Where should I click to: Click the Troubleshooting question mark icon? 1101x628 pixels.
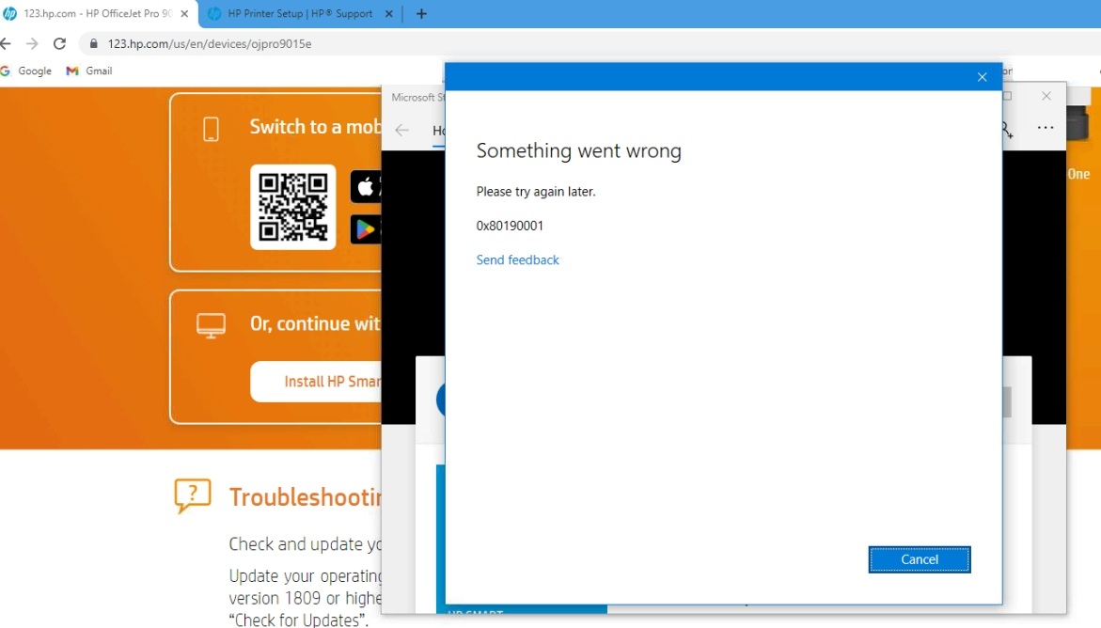pyautogui.click(x=193, y=495)
